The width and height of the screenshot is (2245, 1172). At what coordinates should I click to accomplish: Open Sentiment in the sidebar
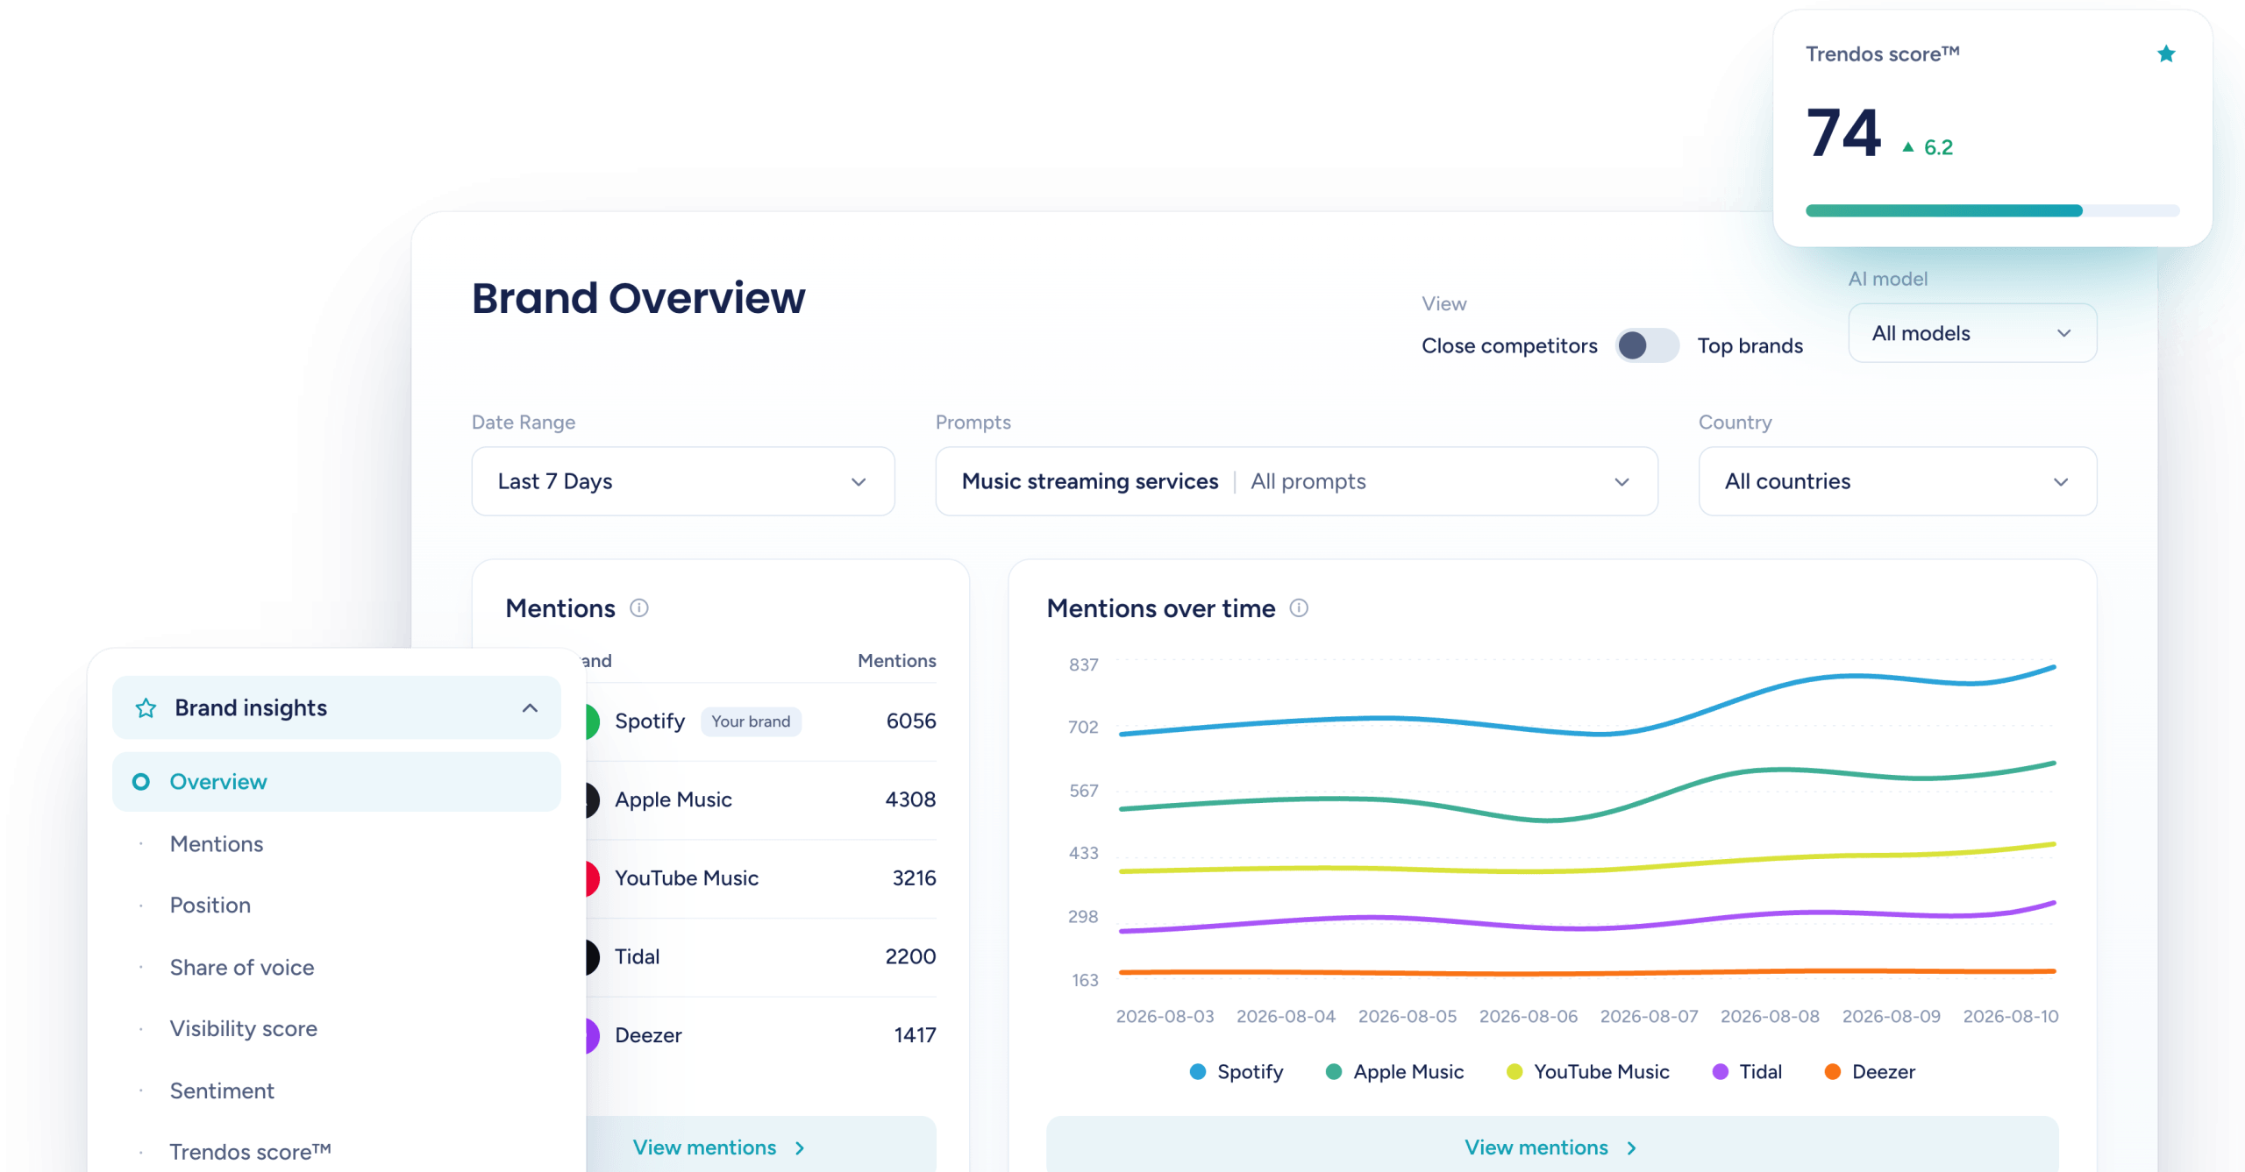tap(222, 1091)
